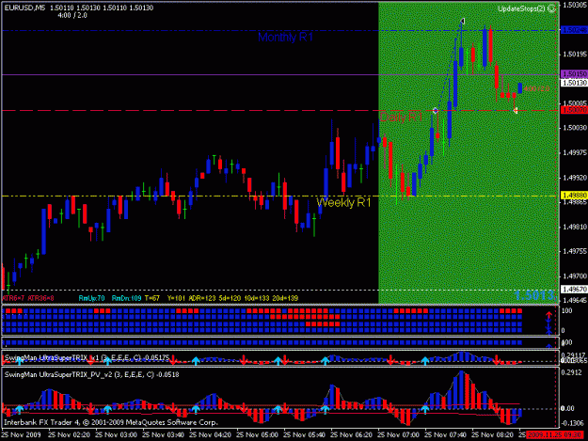Select the diamond marker on the Daily R1 line

[435, 111]
